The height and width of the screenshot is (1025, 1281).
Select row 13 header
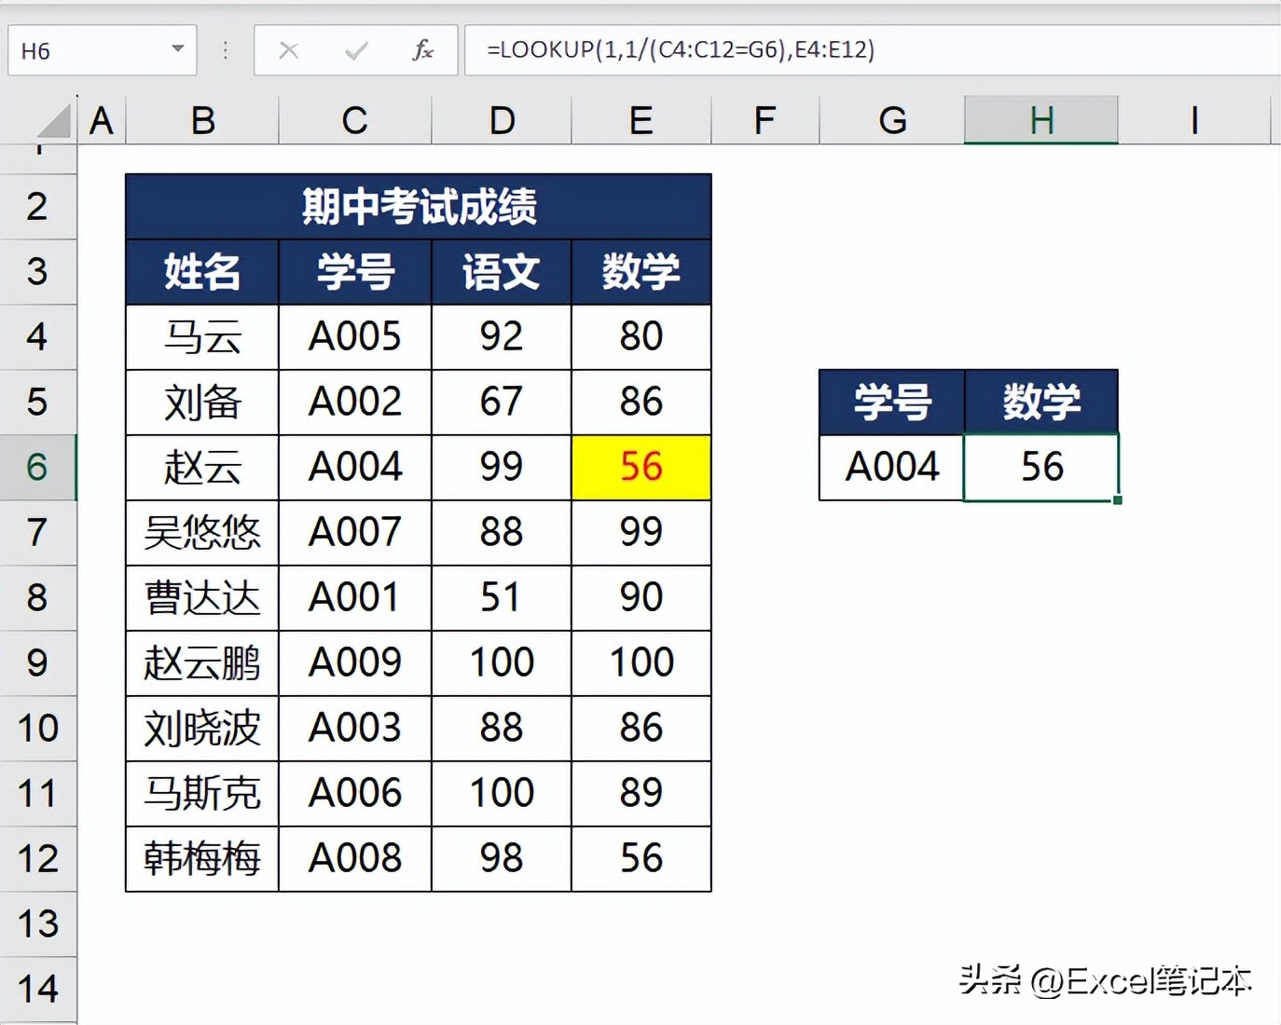pos(37,924)
